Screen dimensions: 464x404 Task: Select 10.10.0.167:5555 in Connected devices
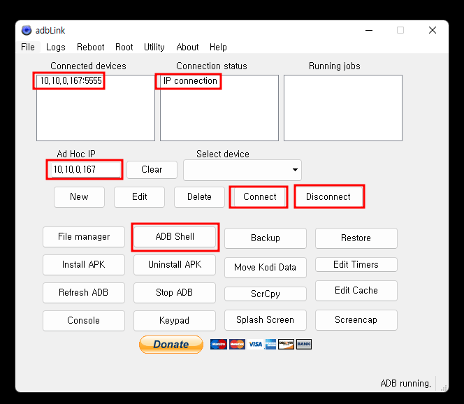71,80
